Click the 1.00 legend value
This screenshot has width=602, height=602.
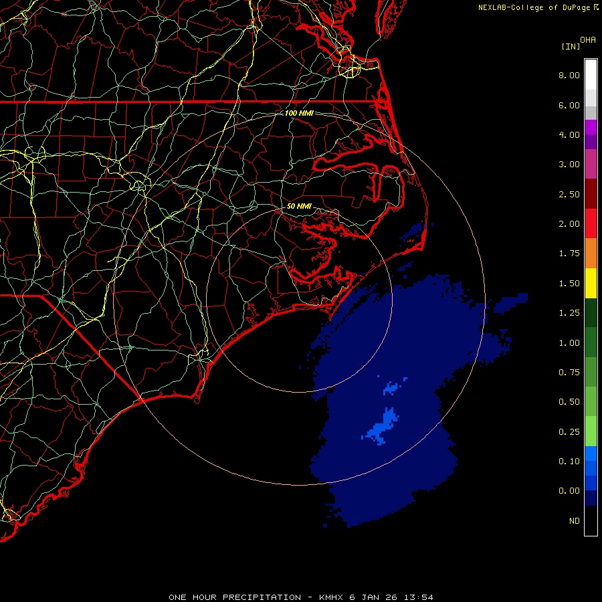coord(569,343)
